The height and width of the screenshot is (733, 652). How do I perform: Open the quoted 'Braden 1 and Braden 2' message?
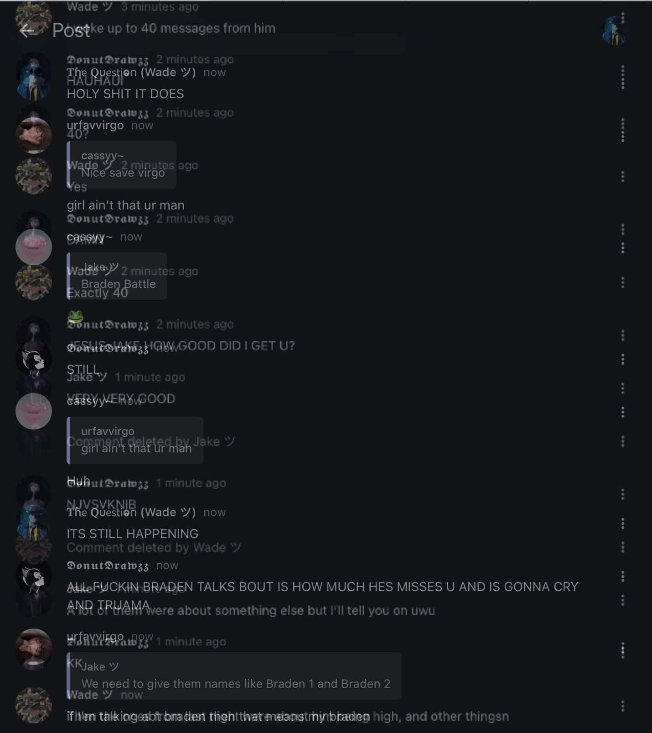(x=234, y=676)
